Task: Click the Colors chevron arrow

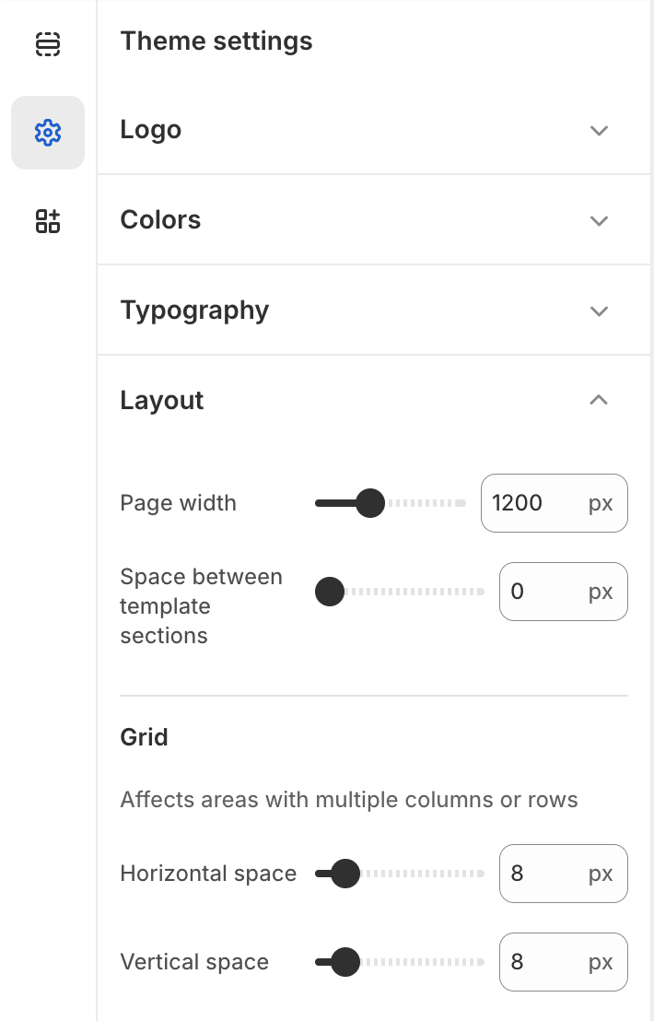Action: pyautogui.click(x=598, y=221)
